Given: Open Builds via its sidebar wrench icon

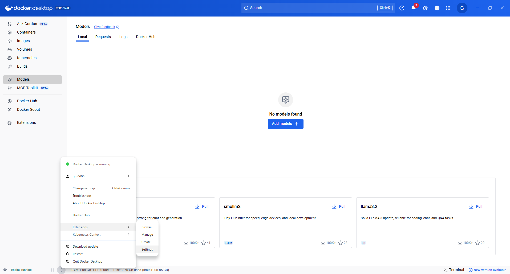Looking at the screenshot, I should tap(10, 67).
